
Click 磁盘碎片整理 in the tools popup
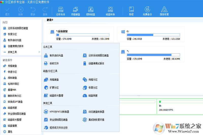point(54,95)
